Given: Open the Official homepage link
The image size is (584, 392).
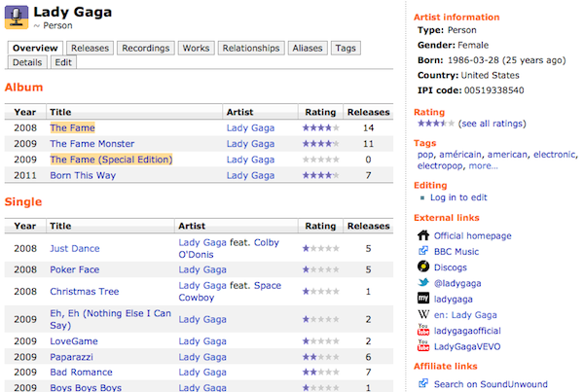Looking at the screenshot, I should (x=473, y=235).
